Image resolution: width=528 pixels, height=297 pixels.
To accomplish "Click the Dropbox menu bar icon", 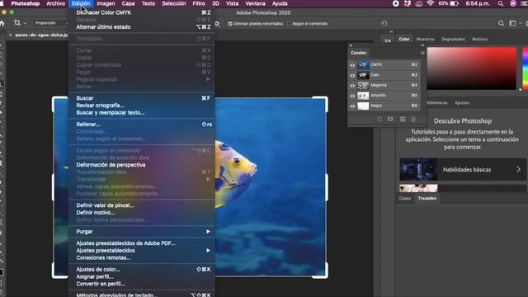I will click(x=408, y=3).
